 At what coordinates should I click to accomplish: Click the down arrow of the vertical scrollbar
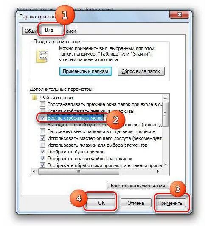coord(166,165)
